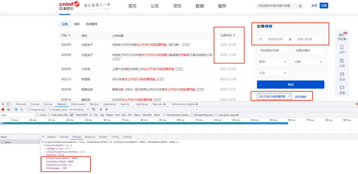Image resolution: width=358 pixels, height=174 pixels.
Task: Expand the 分类 category dropdown
Action: tap(308, 62)
